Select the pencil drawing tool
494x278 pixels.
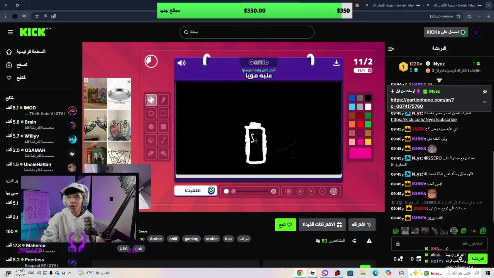pos(163,100)
